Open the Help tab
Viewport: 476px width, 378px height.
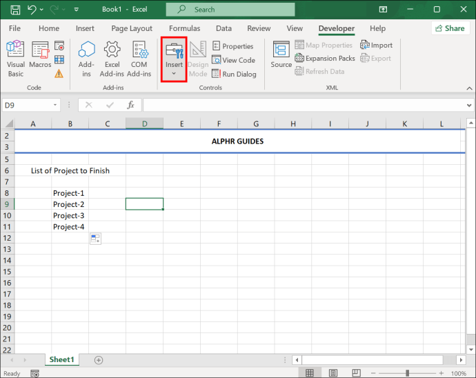pyautogui.click(x=377, y=28)
